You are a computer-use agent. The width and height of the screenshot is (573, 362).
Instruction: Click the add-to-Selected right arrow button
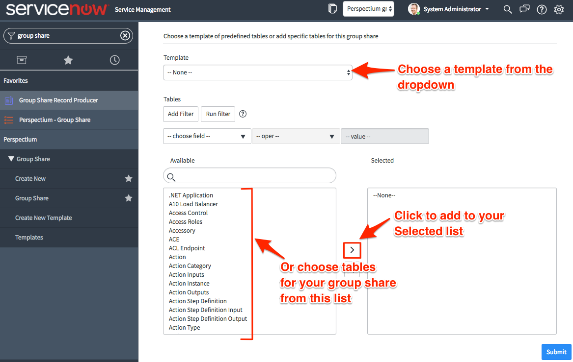pyautogui.click(x=352, y=250)
